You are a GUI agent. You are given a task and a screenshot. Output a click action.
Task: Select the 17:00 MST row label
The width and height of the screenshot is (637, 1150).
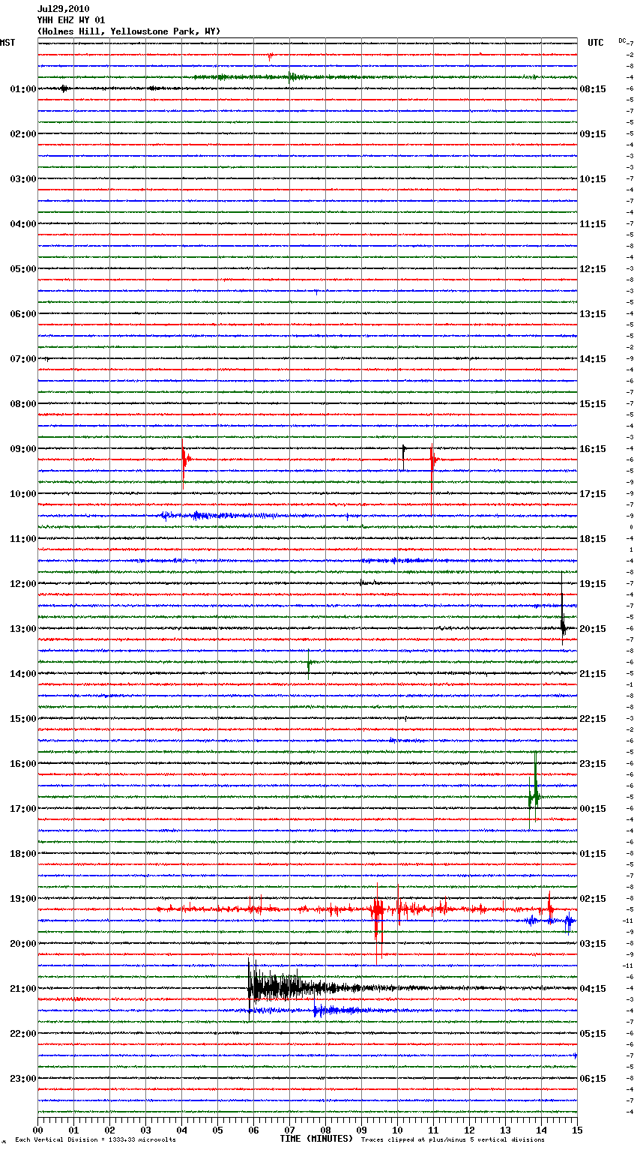coord(23,809)
